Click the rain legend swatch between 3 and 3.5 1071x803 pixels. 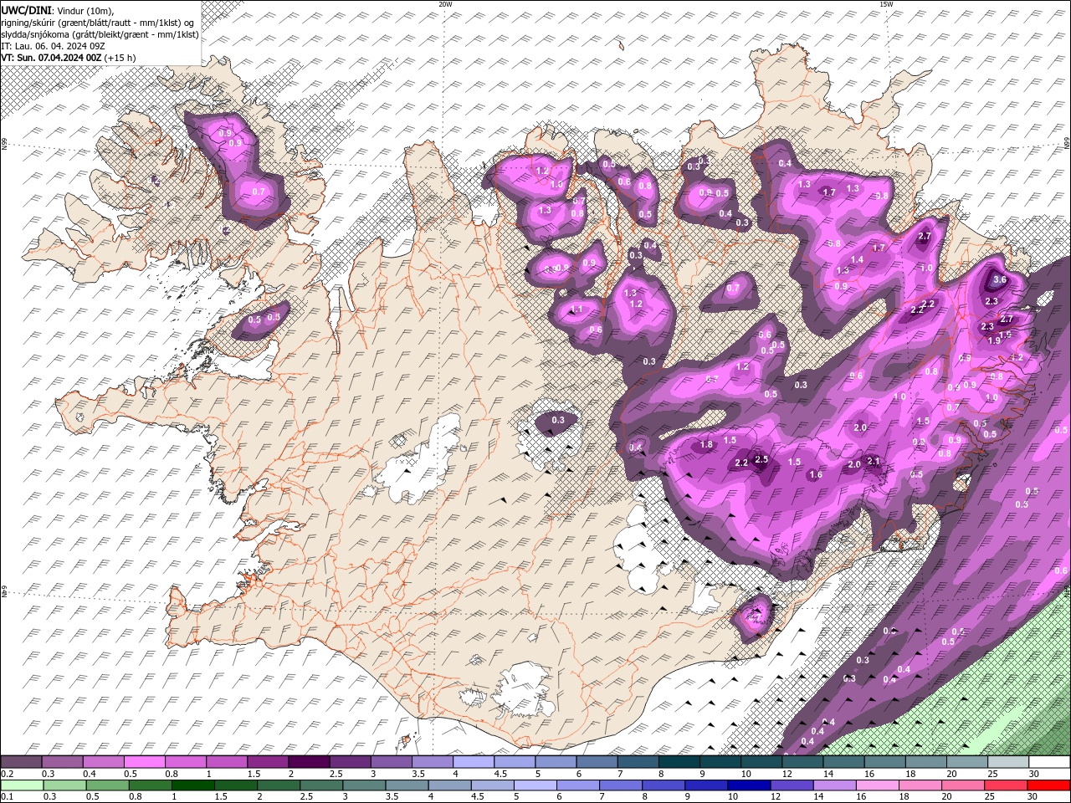(363, 785)
